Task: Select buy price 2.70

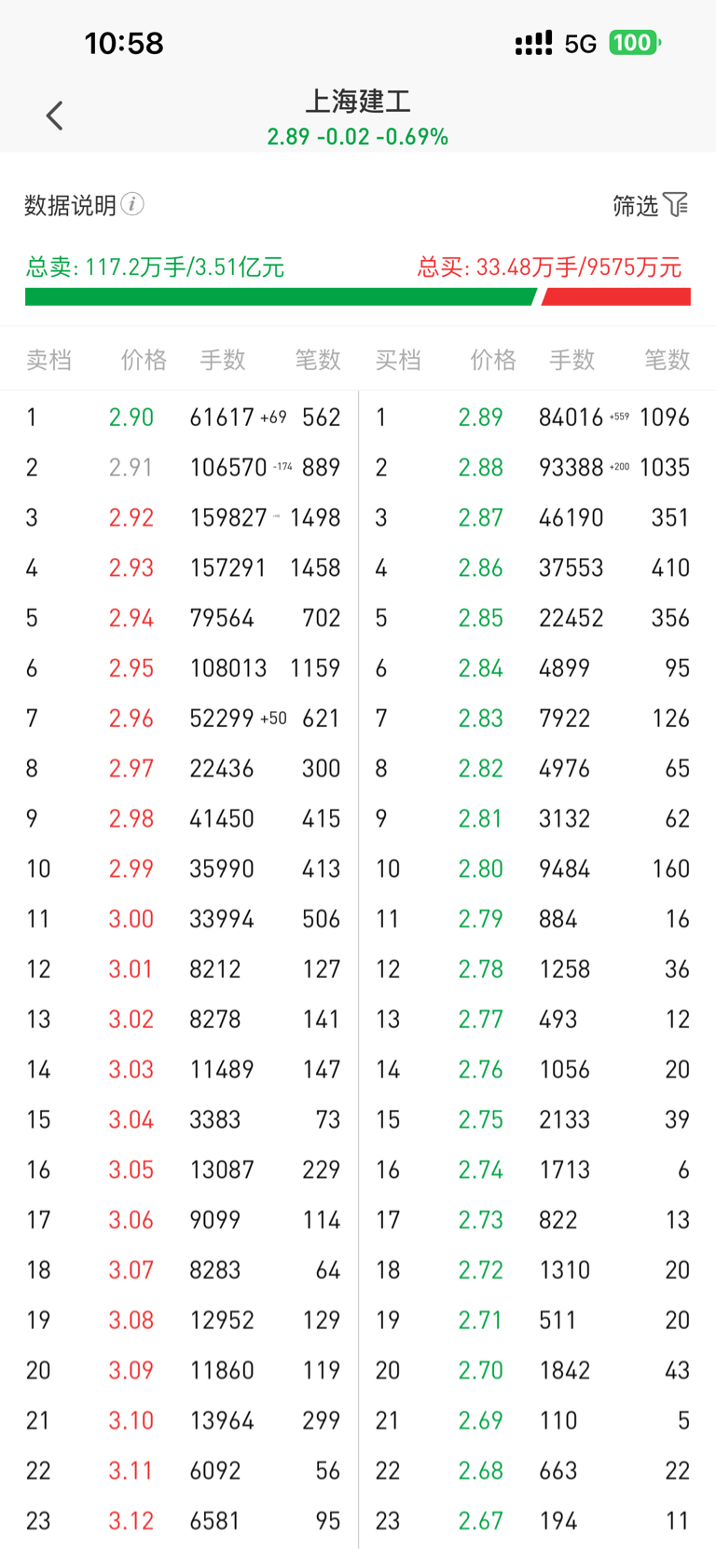Action: [x=481, y=1371]
